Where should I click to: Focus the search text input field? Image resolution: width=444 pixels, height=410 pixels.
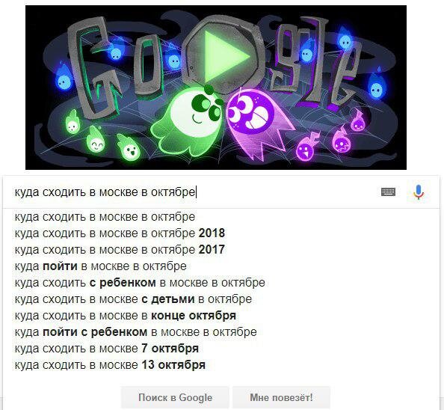[x=193, y=192]
